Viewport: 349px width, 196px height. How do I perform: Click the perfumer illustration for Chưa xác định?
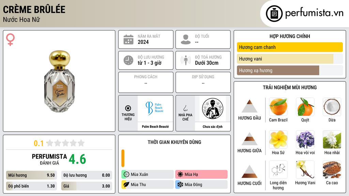point(213,109)
